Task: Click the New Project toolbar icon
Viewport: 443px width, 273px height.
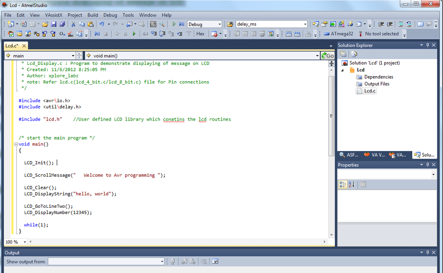Action: 11,24
